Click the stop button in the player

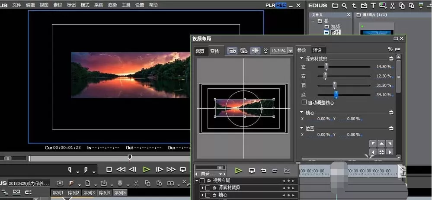(x=109, y=169)
